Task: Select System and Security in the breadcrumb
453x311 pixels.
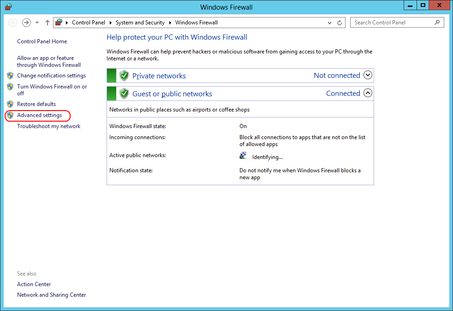Action: click(x=140, y=23)
